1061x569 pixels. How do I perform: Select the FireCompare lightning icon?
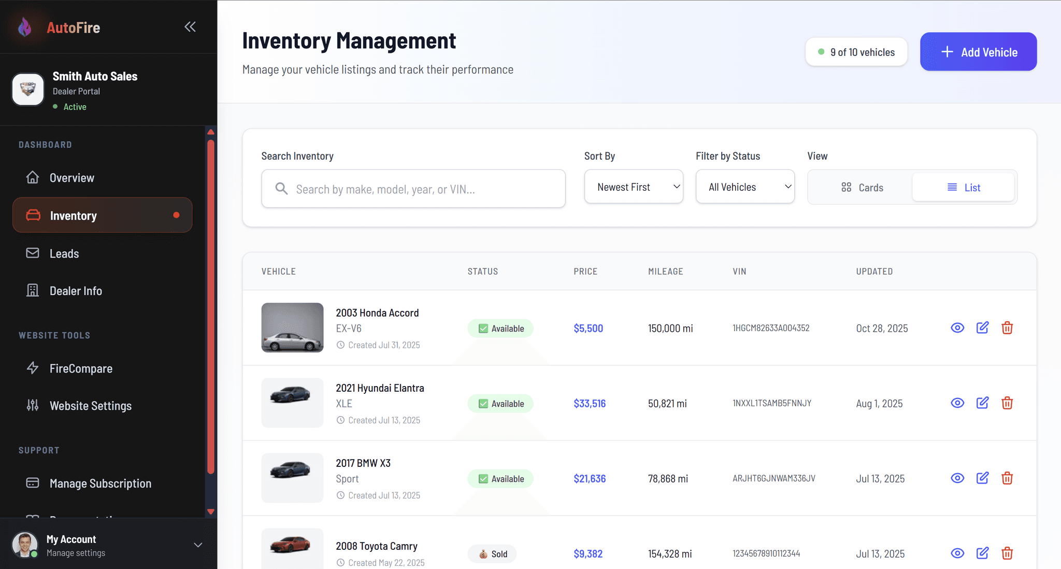pyautogui.click(x=33, y=368)
